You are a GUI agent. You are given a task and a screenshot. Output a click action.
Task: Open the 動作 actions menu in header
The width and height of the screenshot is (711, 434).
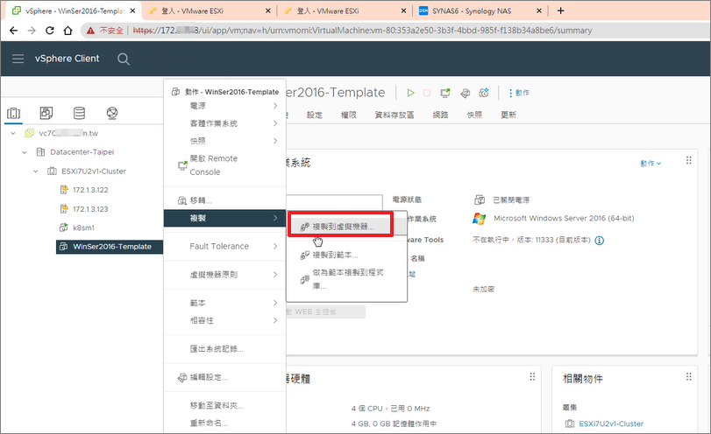tap(519, 93)
